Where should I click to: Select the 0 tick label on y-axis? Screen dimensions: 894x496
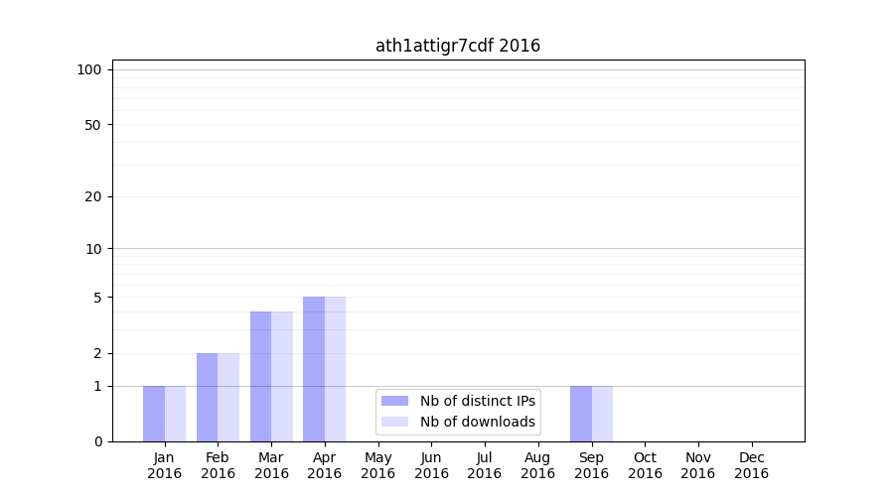click(97, 441)
